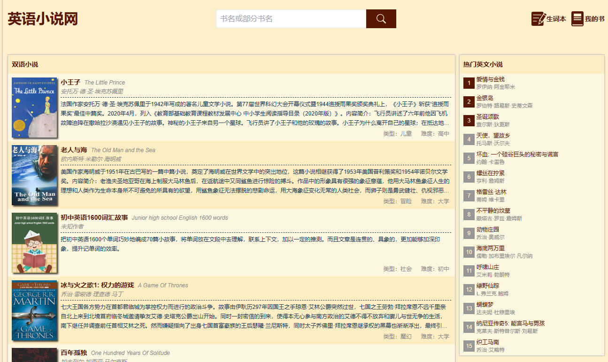The image size is (608, 362).
Task: Open the 初中英语1600词汇故事 book cover
Action: tap(34, 243)
